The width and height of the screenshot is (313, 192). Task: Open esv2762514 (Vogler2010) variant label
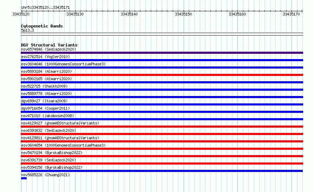45,57
